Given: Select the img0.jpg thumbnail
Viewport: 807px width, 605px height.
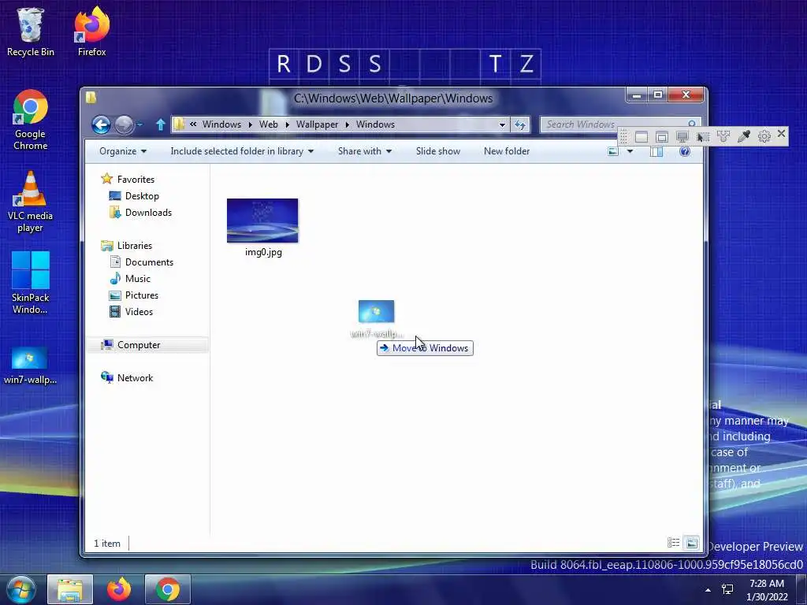Looking at the screenshot, I should pos(262,221).
